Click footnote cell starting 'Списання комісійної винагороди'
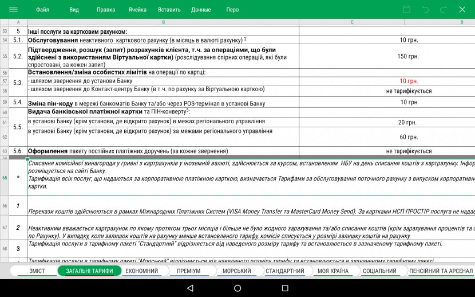 (x=251, y=178)
